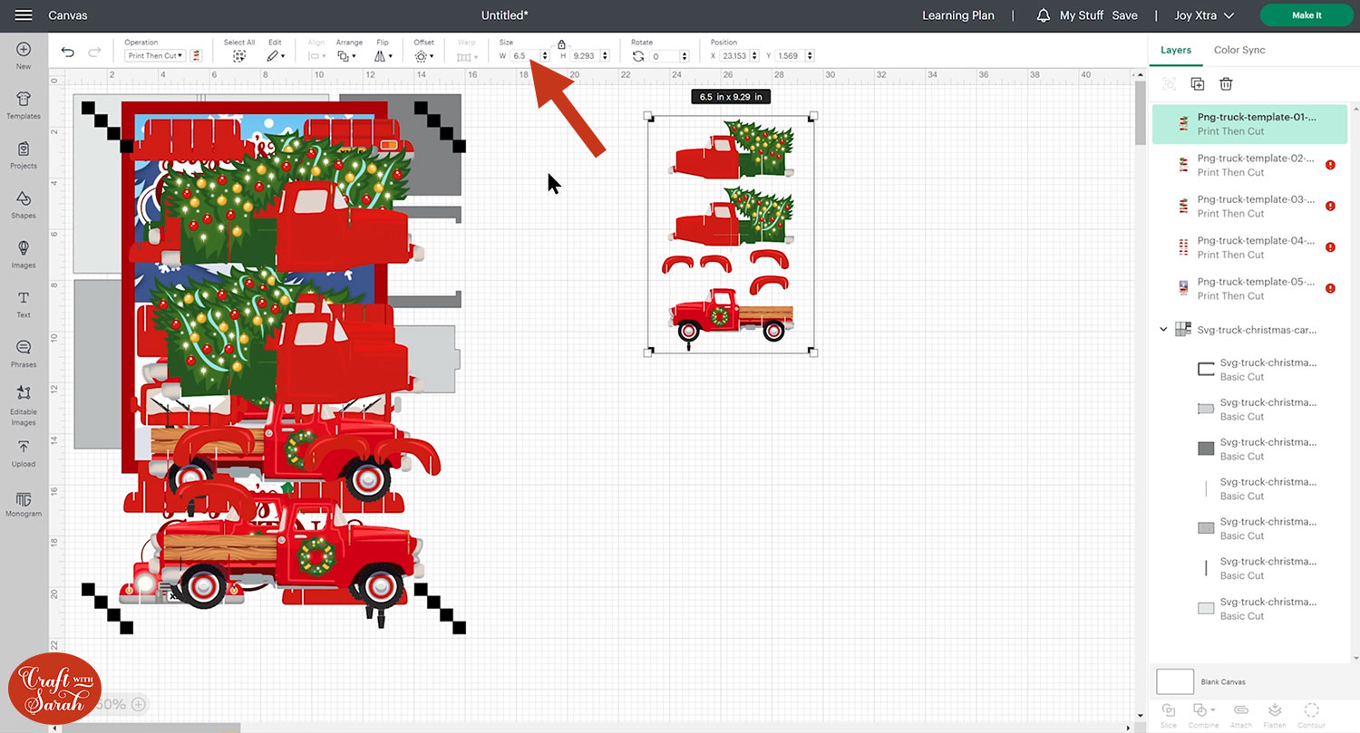Screen dimensions: 1360x733
Task: Open the Templates panel
Action: (x=24, y=104)
